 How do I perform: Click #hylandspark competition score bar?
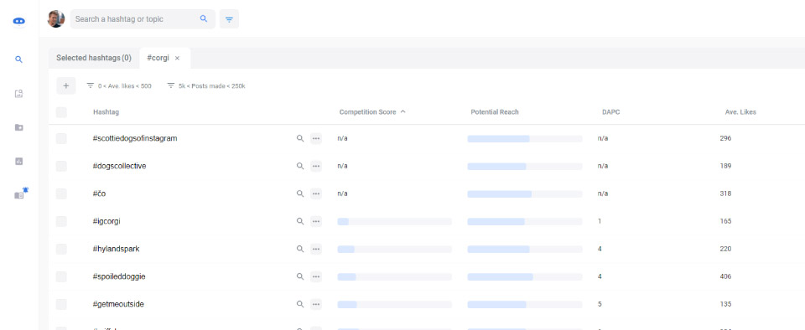(394, 249)
